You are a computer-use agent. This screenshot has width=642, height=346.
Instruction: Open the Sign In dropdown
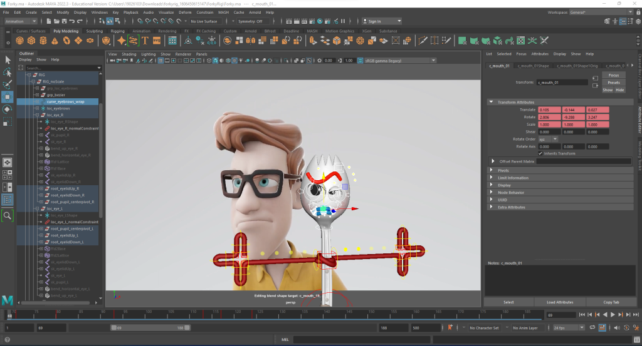pos(382,21)
